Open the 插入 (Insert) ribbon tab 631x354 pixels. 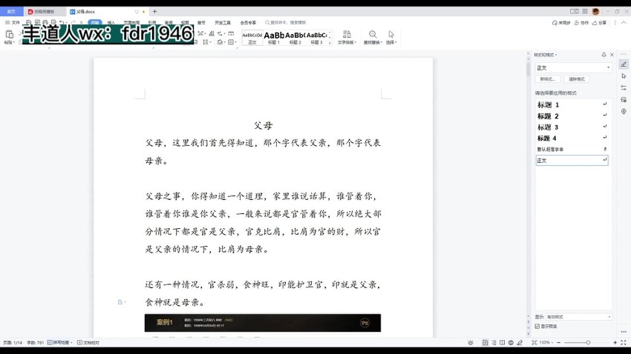pos(111,22)
